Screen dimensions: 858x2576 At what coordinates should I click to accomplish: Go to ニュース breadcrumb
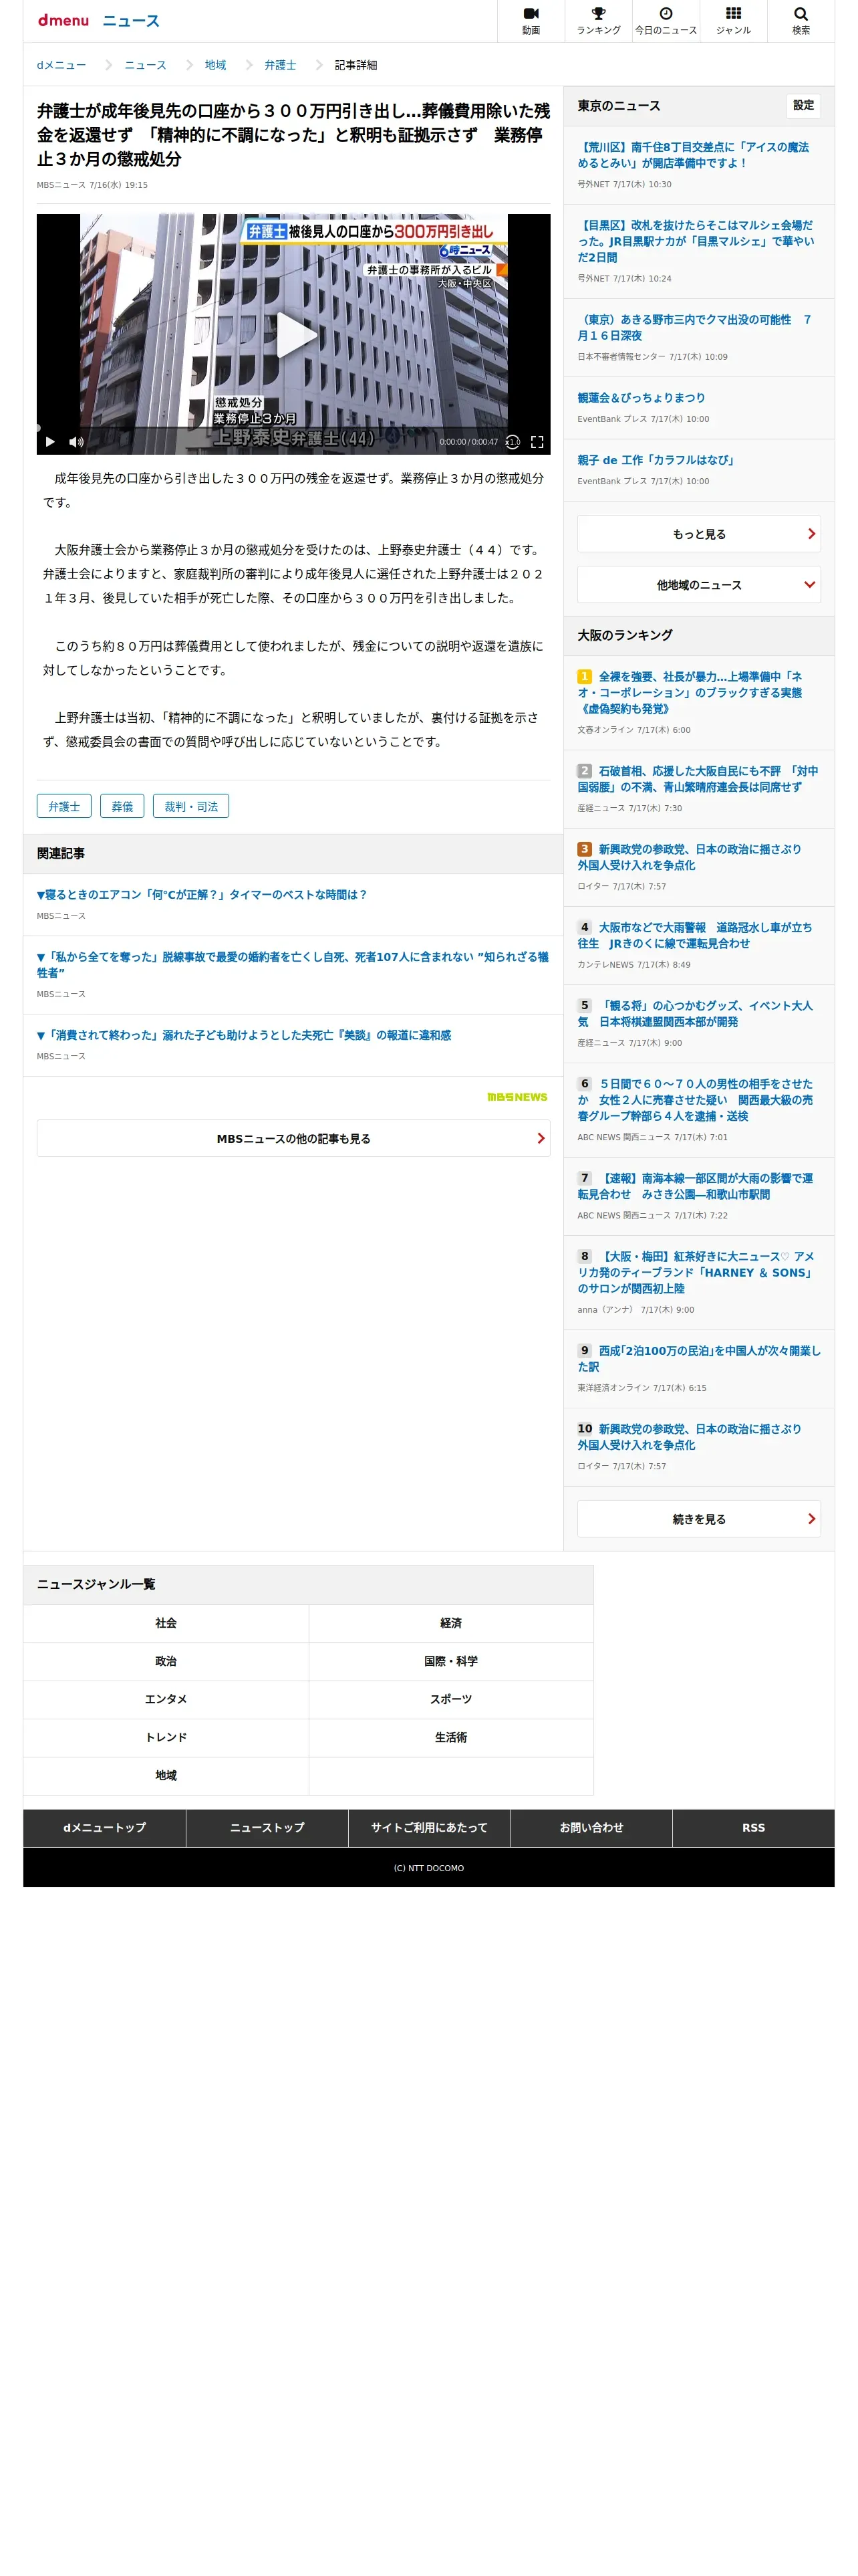tap(145, 65)
